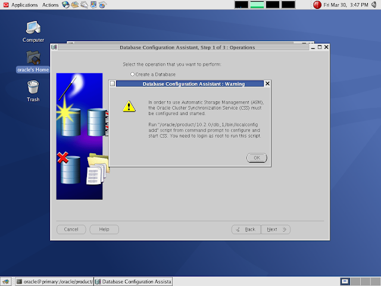The height and width of the screenshot is (286, 381).
Task: Click the volume speaker icon
Action: 374,5
